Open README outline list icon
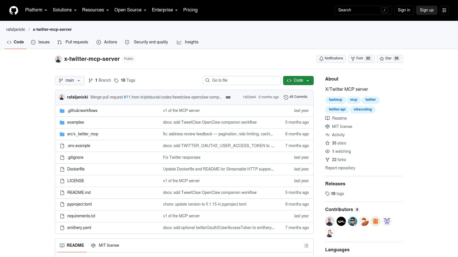The image size is (458, 257). [x=306, y=246]
